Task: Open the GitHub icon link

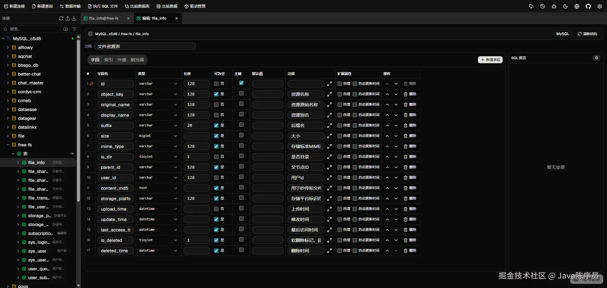Action: point(588,6)
